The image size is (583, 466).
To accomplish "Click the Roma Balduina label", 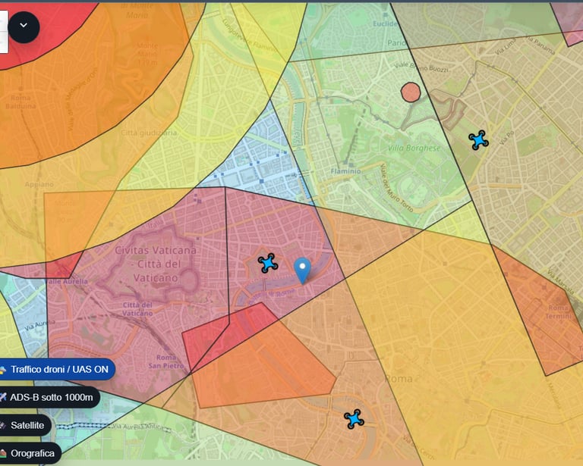I will pos(20,102).
